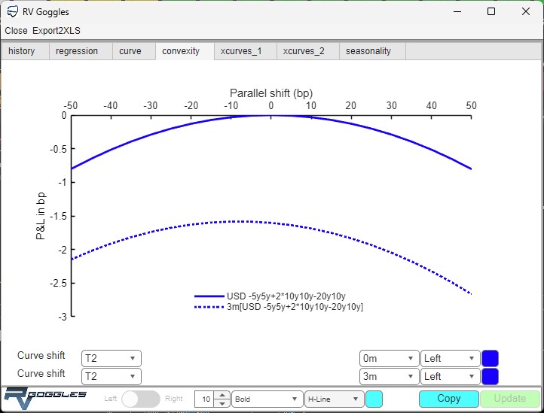This screenshot has height=413, width=544.
Task: Click the Copy button
Action: click(449, 399)
